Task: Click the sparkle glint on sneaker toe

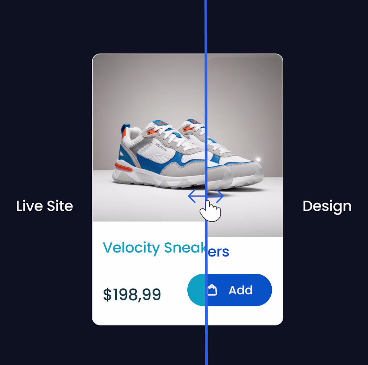Action: (258, 159)
